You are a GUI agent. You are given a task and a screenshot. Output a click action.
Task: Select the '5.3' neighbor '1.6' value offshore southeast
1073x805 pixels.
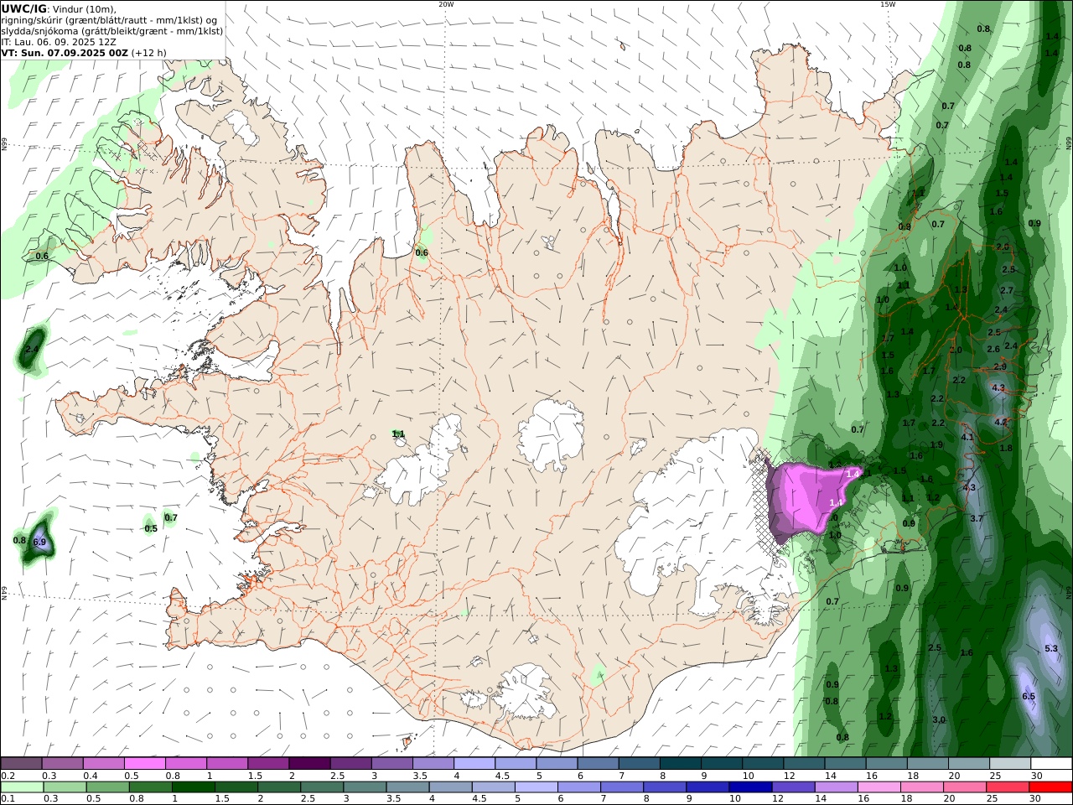(967, 653)
